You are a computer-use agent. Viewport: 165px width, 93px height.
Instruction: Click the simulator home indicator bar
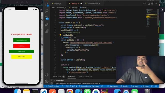[x=21, y=83]
